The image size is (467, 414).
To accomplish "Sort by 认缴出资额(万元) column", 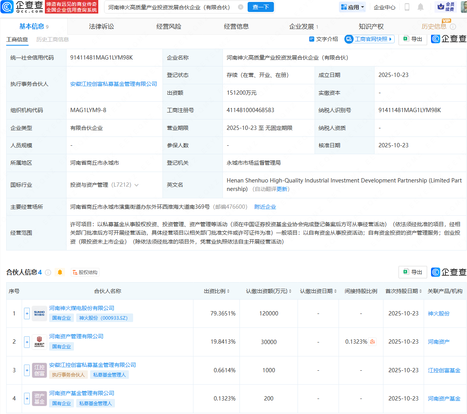I will (x=269, y=291).
